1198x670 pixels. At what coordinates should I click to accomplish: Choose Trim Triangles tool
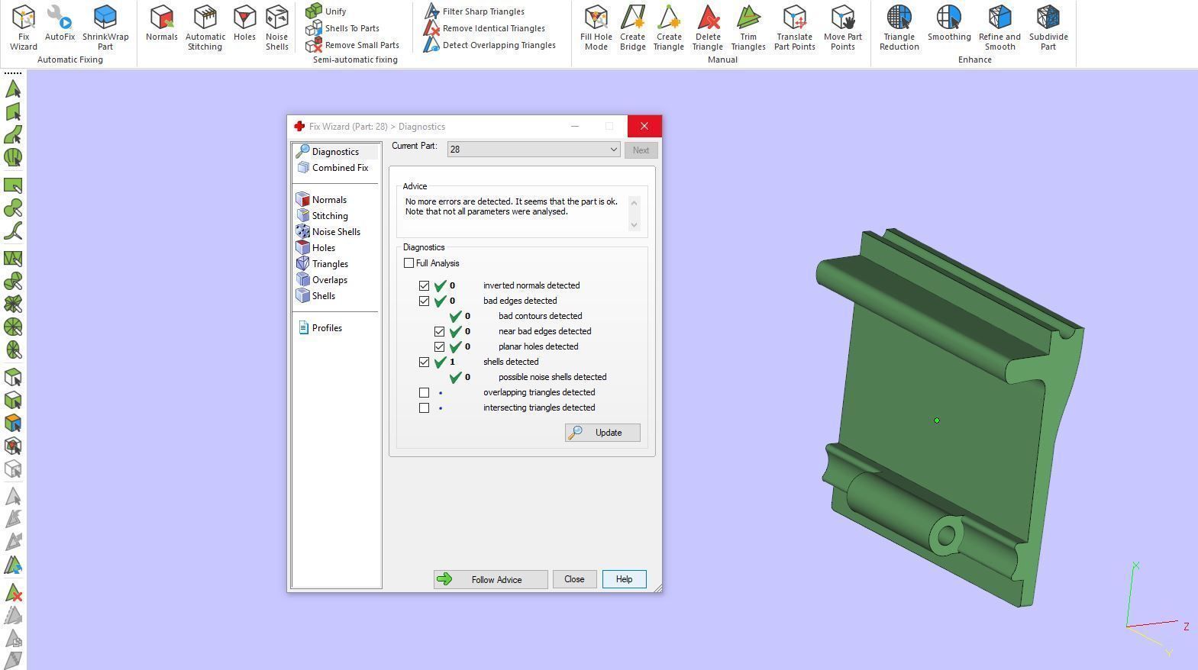[x=748, y=27]
